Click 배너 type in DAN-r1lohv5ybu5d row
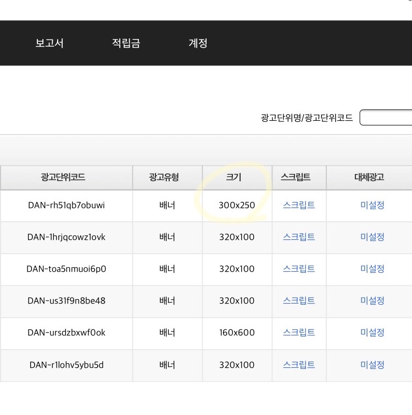This screenshot has width=412, height=415. 168,365
